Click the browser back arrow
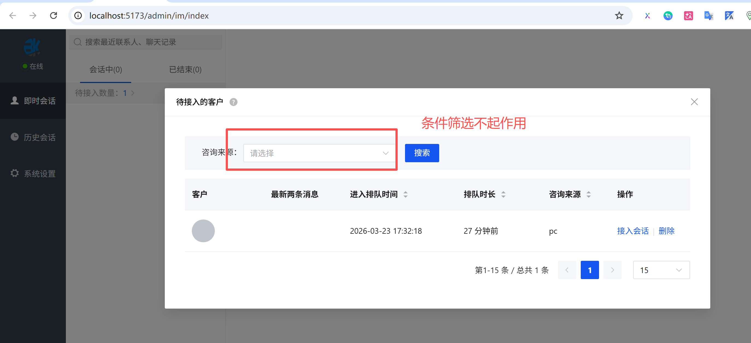 pos(13,16)
